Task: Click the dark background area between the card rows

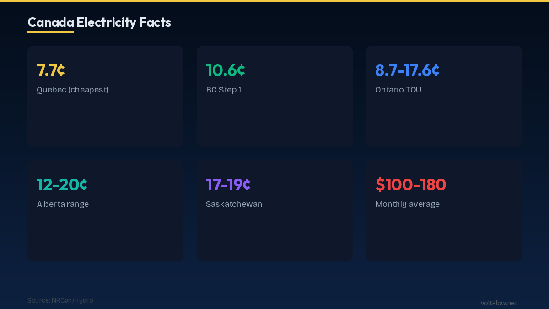Action: (x=274, y=154)
